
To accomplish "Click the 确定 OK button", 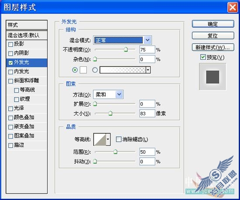I will (x=213, y=24).
